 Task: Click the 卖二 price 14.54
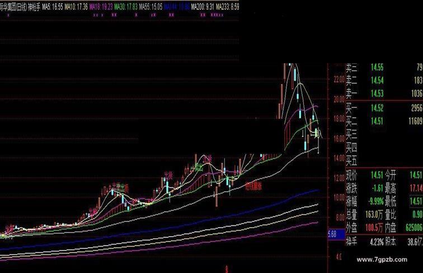[x=377, y=80]
